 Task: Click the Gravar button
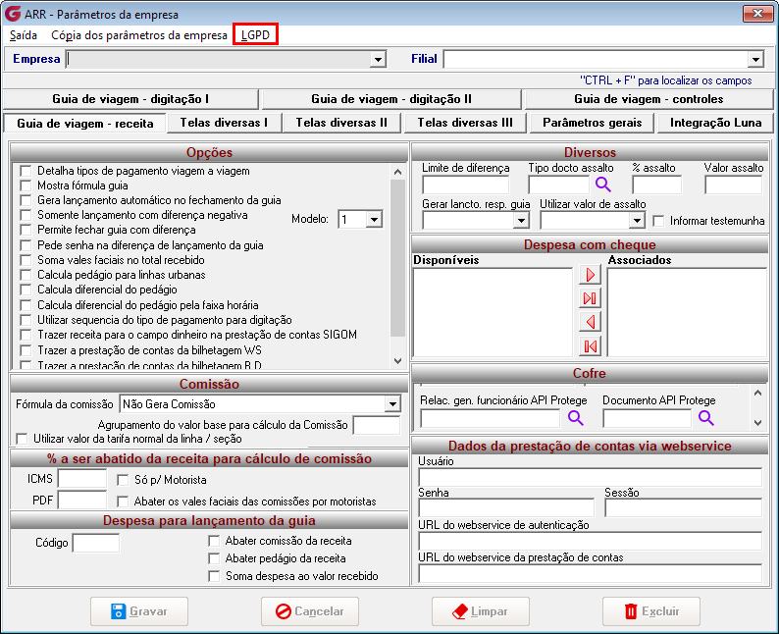139,611
